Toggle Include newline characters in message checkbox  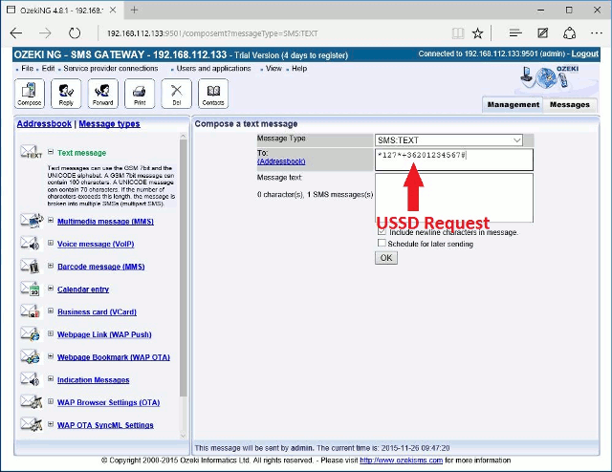coord(382,231)
